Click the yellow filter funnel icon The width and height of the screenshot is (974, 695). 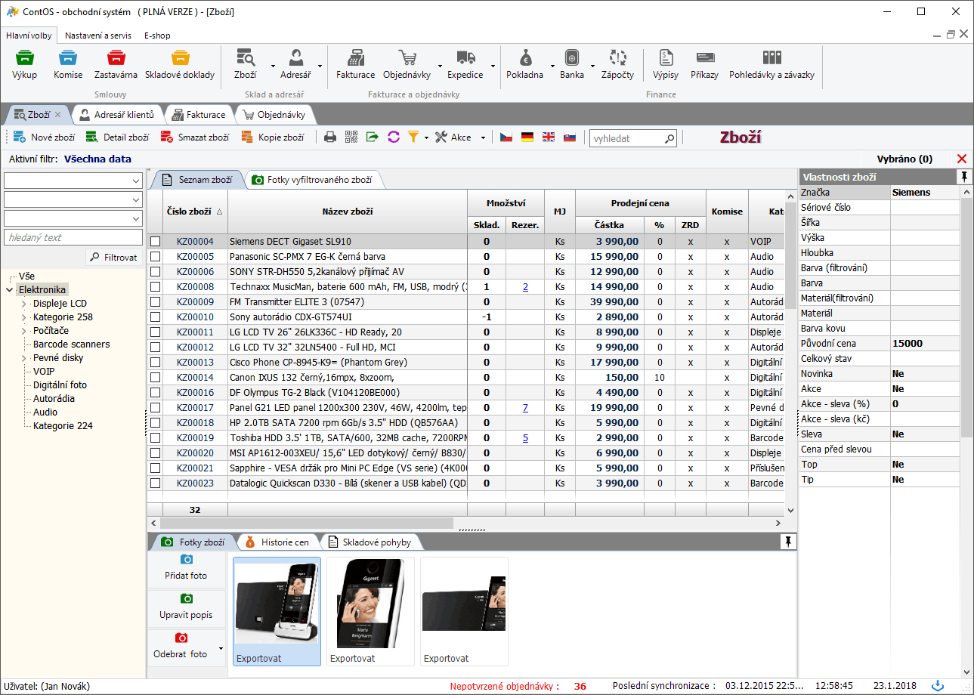coord(413,137)
